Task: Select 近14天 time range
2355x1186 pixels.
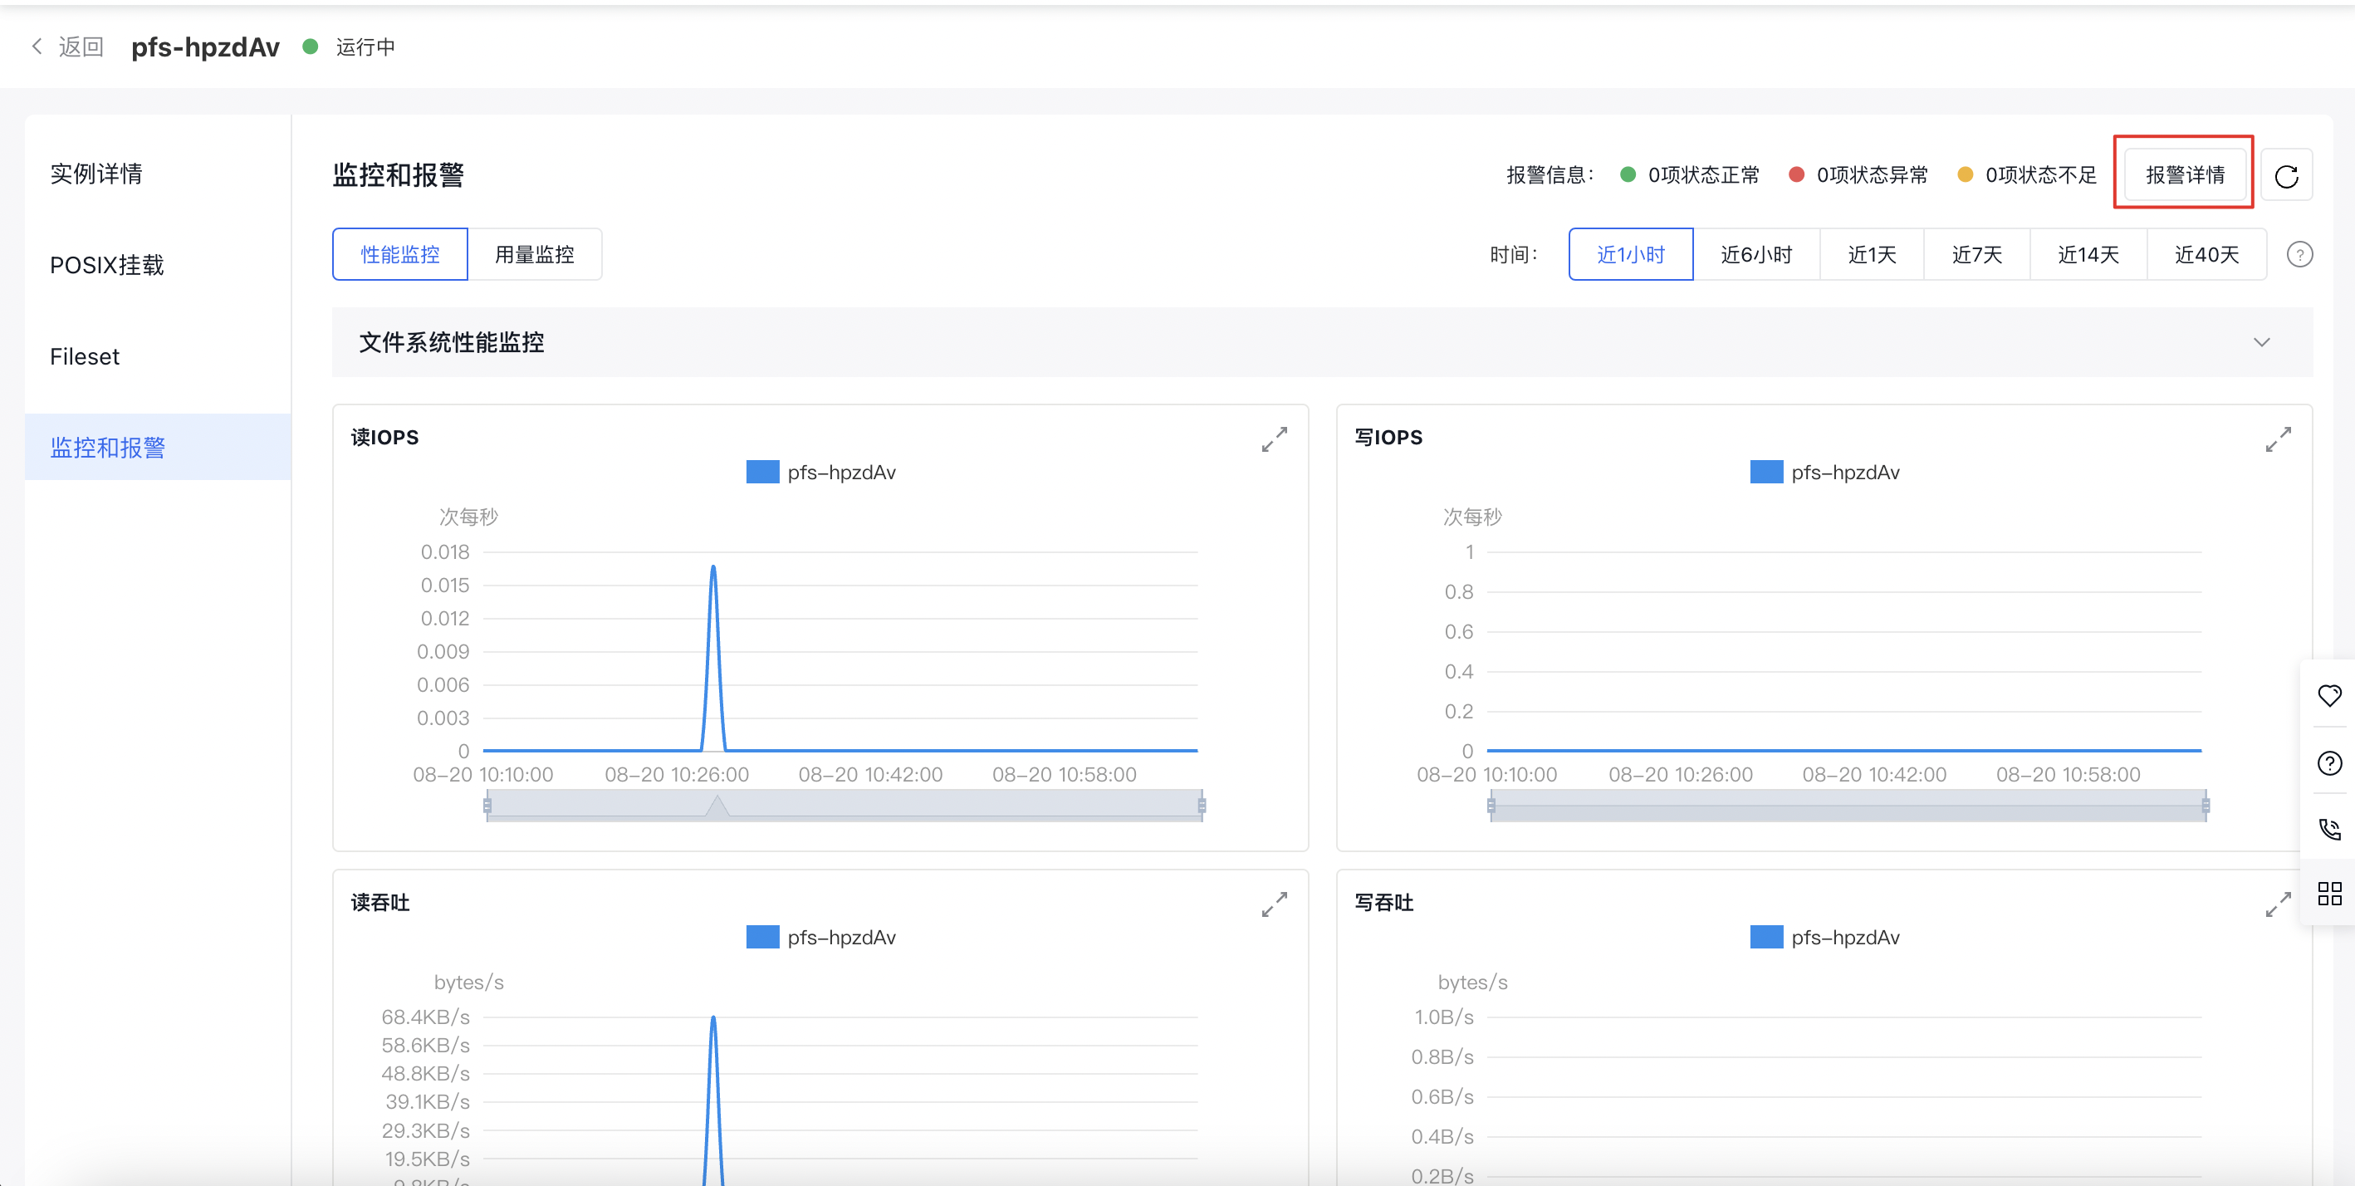Action: pyautogui.click(x=2088, y=254)
